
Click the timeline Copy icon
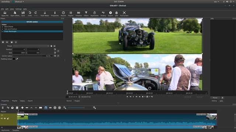click(13, 107)
